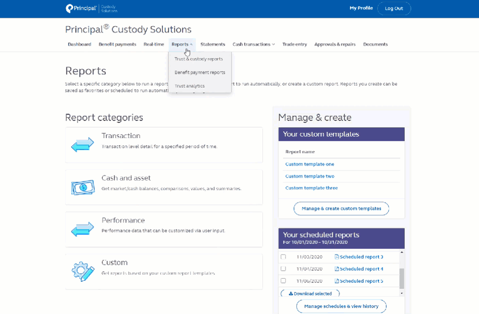Select the 11/04/2020 scheduled report checkbox
Image resolution: width=479 pixels, height=314 pixels.
(x=283, y=269)
